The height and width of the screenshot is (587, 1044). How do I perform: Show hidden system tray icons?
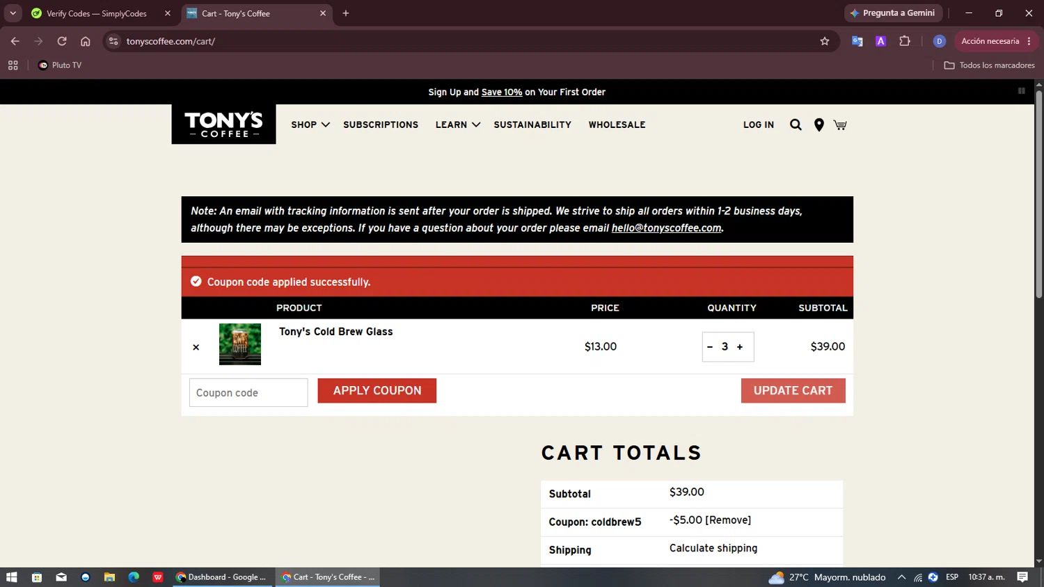point(901,577)
